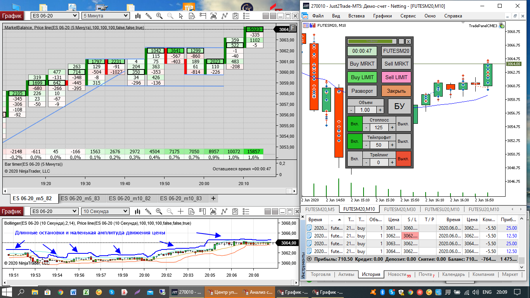Open the Торговля tab in MT5 toolbox
The height and width of the screenshot is (298, 530).
(x=320, y=274)
